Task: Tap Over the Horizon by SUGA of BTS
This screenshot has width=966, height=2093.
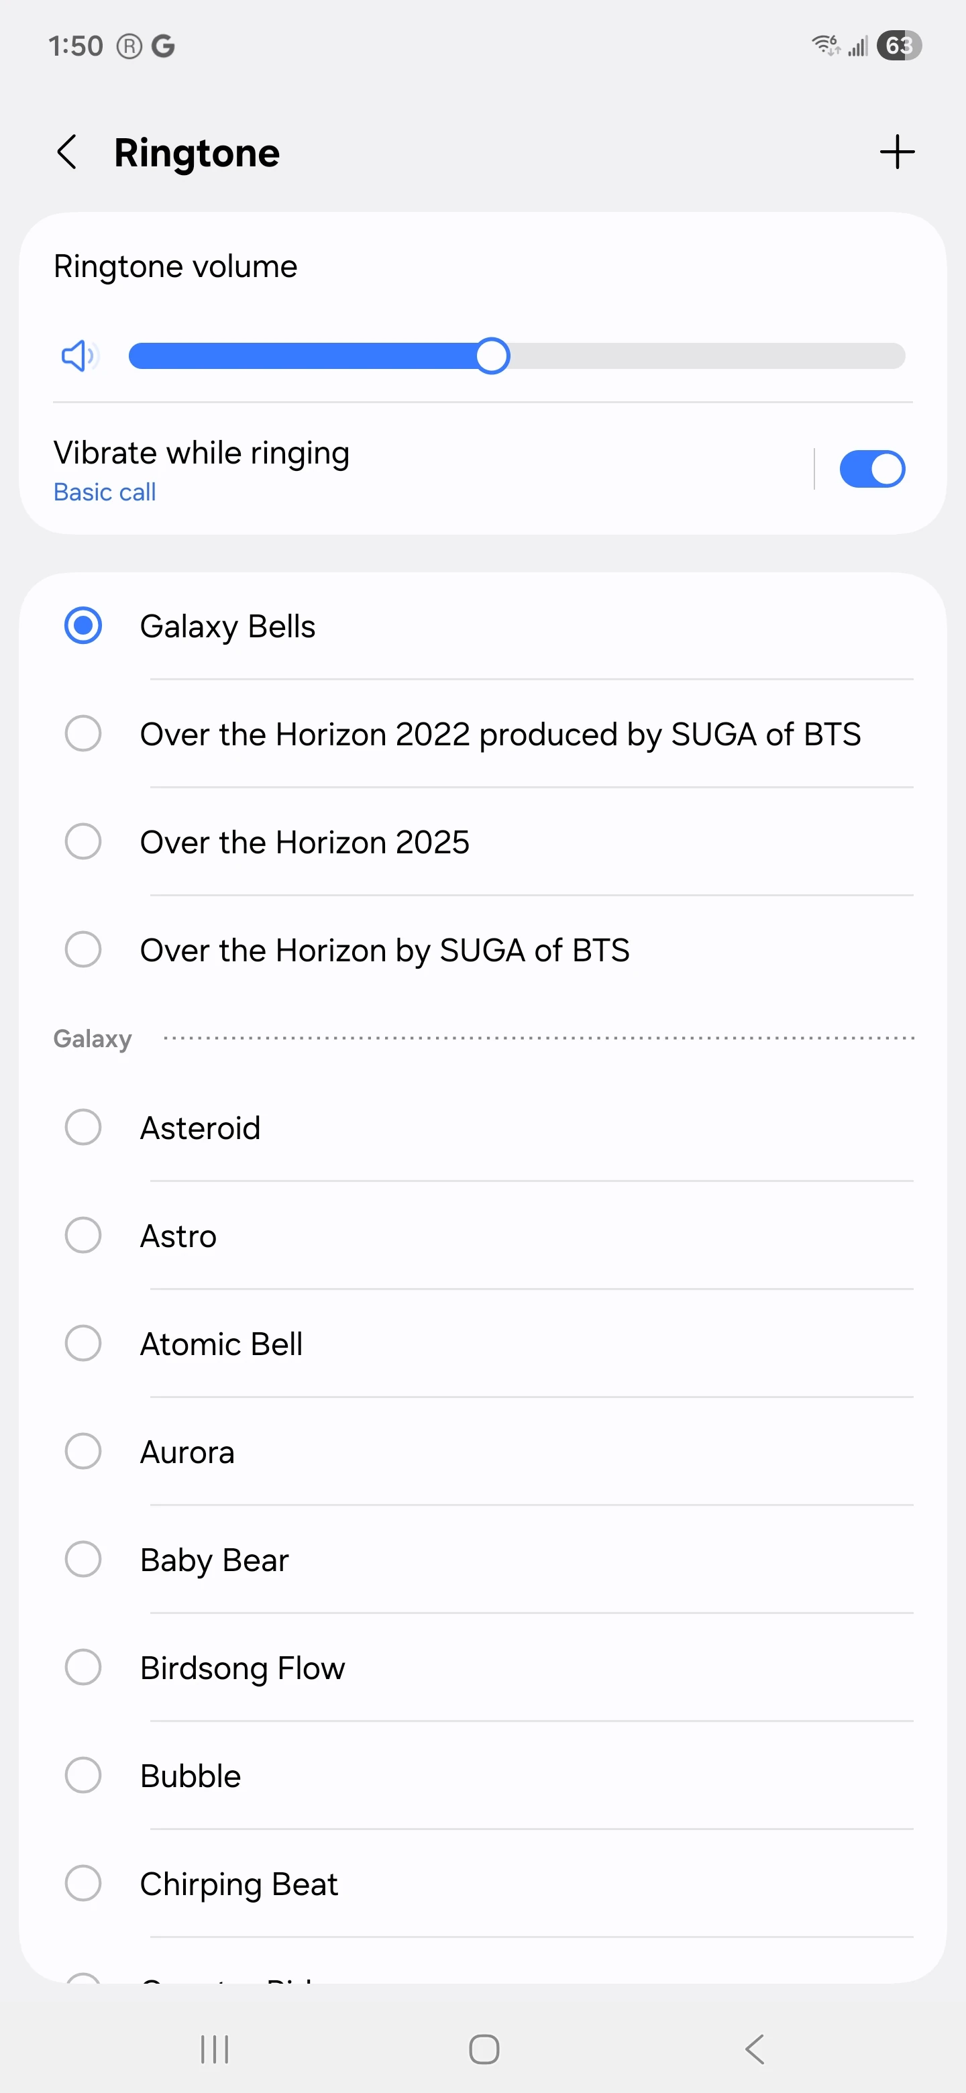Action: 384,950
